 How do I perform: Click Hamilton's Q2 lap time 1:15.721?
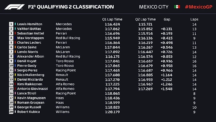point(146,24)
